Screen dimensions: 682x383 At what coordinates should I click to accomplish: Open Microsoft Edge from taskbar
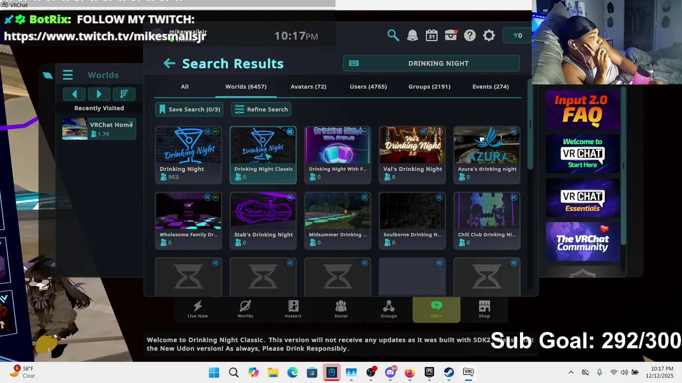tap(293, 372)
